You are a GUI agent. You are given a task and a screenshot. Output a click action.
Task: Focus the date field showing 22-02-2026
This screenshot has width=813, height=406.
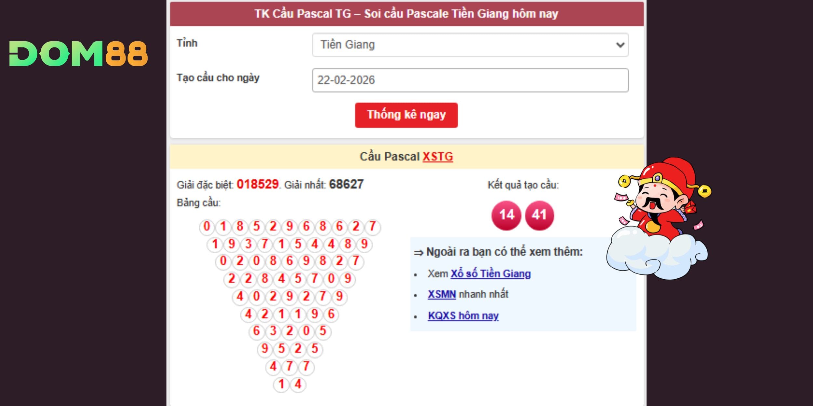click(x=470, y=80)
